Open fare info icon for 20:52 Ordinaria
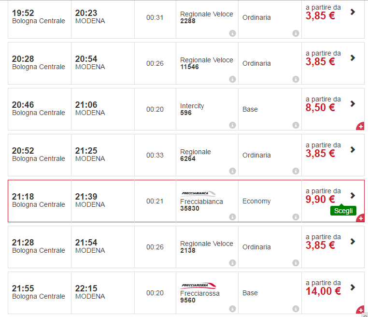 [x=296, y=171]
